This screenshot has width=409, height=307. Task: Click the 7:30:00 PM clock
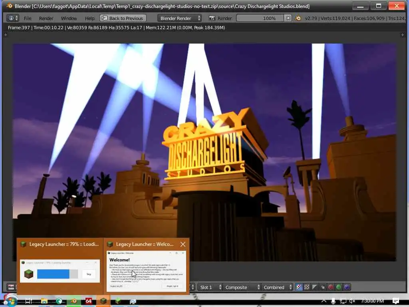tap(373, 301)
